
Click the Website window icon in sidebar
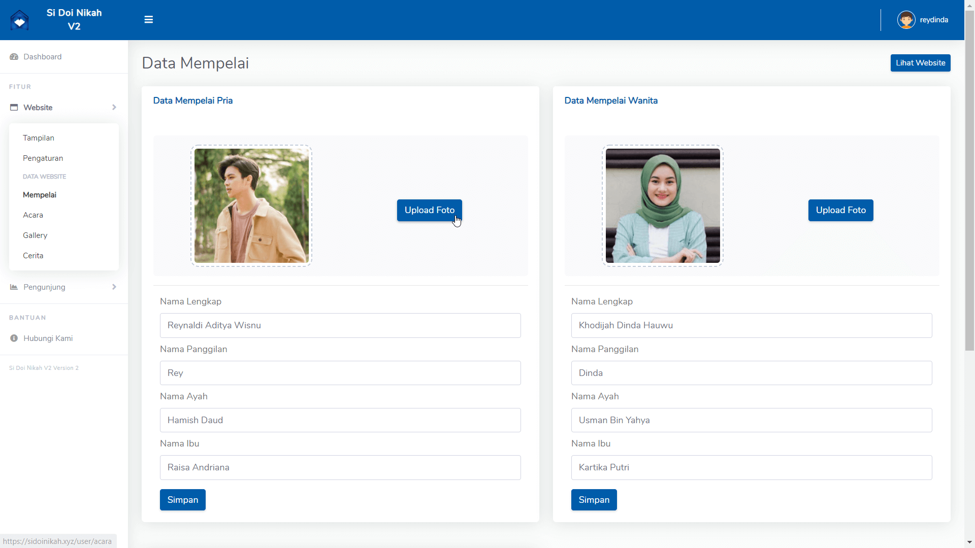[14, 108]
